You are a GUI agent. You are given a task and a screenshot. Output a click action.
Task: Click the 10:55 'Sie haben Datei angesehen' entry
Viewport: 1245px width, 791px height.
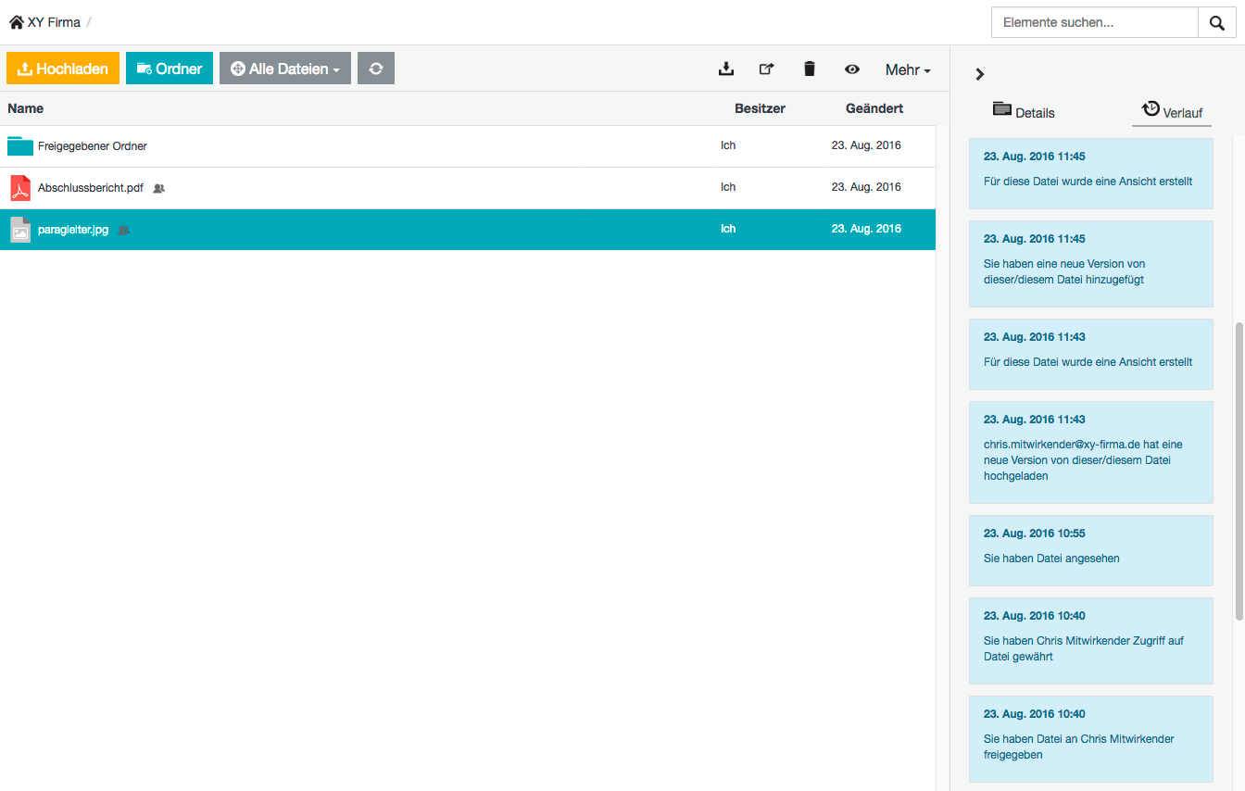coord(1091,550)
